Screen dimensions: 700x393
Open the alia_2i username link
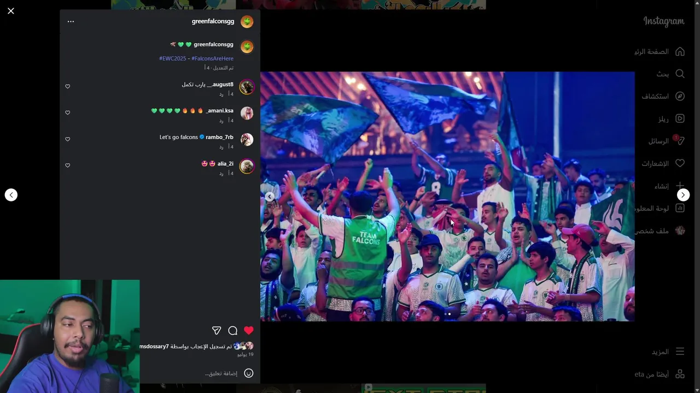pyautogui.click(x=225, y=164)
